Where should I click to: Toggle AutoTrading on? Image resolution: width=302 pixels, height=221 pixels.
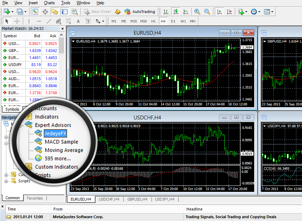pyautogui.click(x=140, y=11)
